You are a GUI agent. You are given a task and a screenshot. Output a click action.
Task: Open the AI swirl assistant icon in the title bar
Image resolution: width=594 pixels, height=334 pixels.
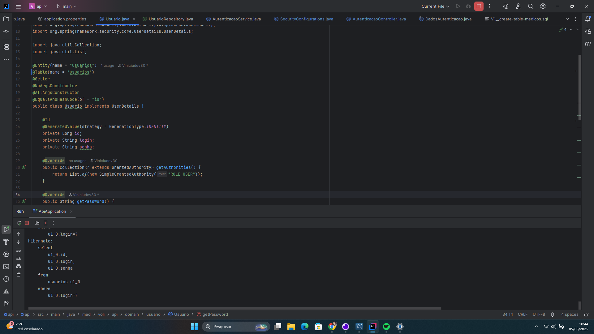506,6
